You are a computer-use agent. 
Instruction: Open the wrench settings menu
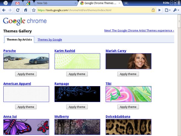tap(176, 10)
